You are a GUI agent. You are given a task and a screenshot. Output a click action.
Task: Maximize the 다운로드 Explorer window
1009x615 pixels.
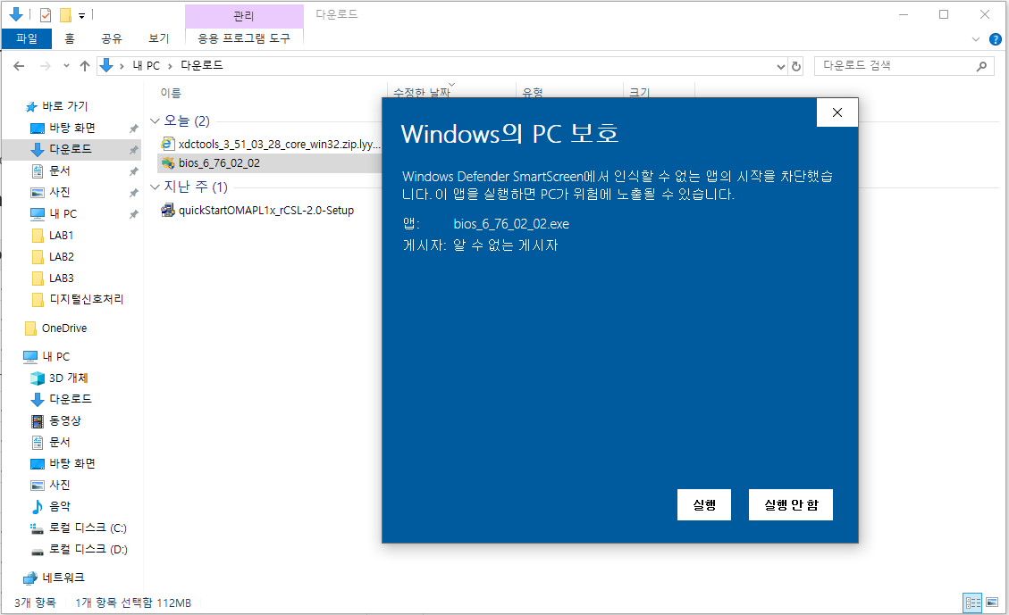tap(944, 14)
